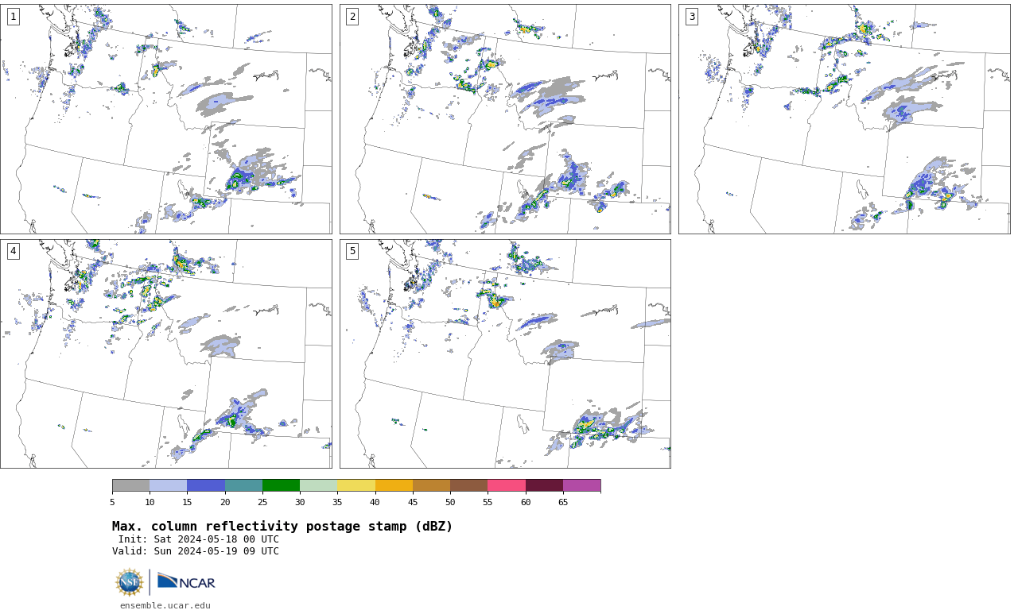The height and width of the screenshot is (614, 1018).
Task: Click the brown 50-55 dBZ colorbar segment
Action: click(469, 485)
